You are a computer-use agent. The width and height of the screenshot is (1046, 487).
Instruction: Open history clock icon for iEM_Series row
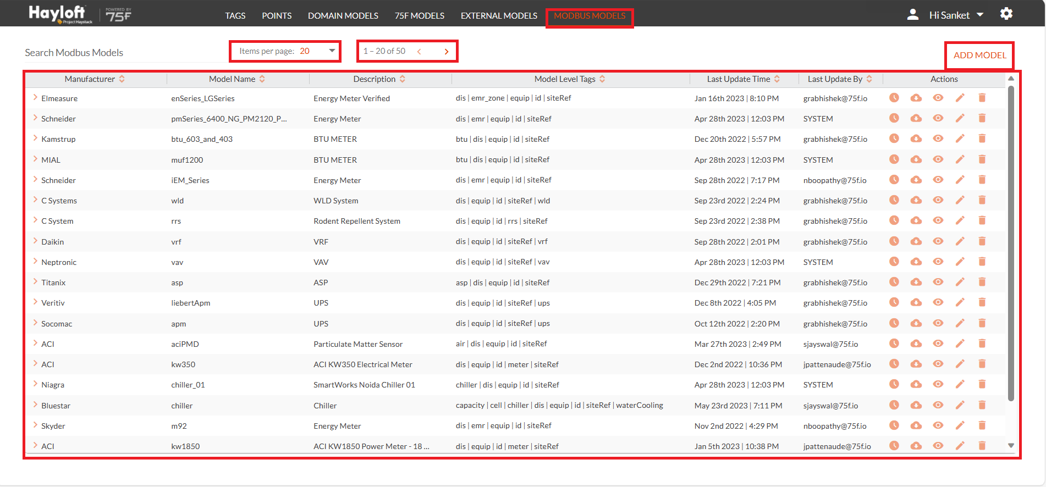click(x=894, y=180)
